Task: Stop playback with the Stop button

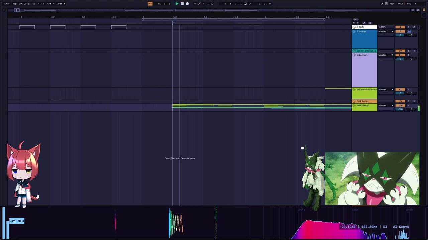Action: [182, 4]
